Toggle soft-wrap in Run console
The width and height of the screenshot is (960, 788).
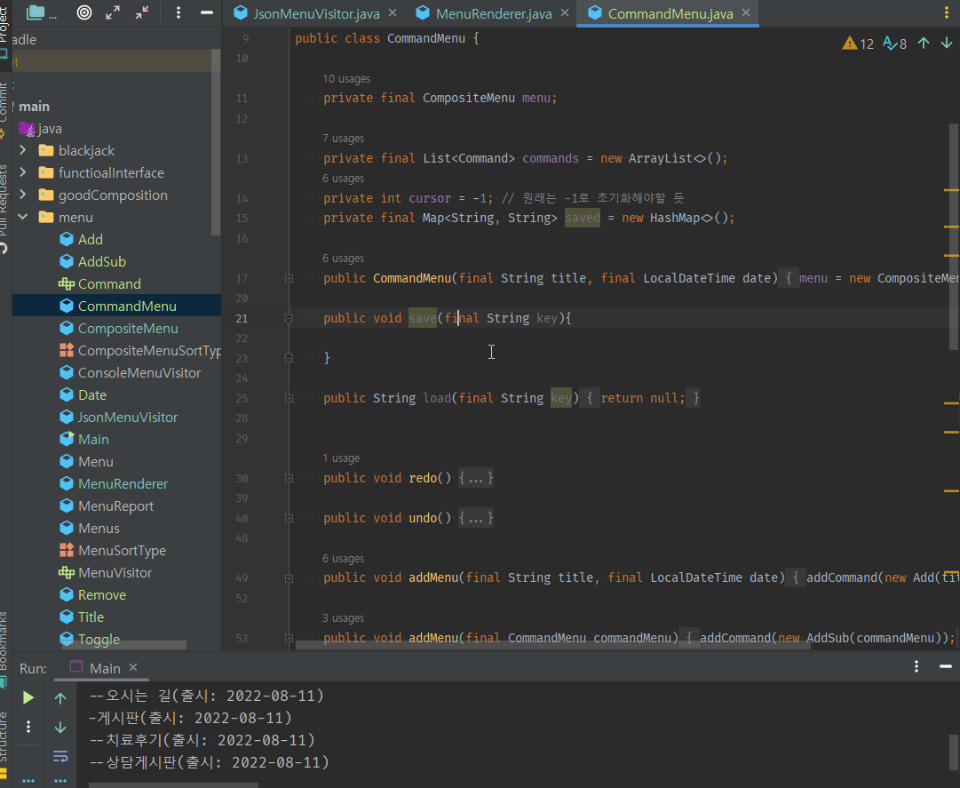pyautogui.click(x=60, y=756)
